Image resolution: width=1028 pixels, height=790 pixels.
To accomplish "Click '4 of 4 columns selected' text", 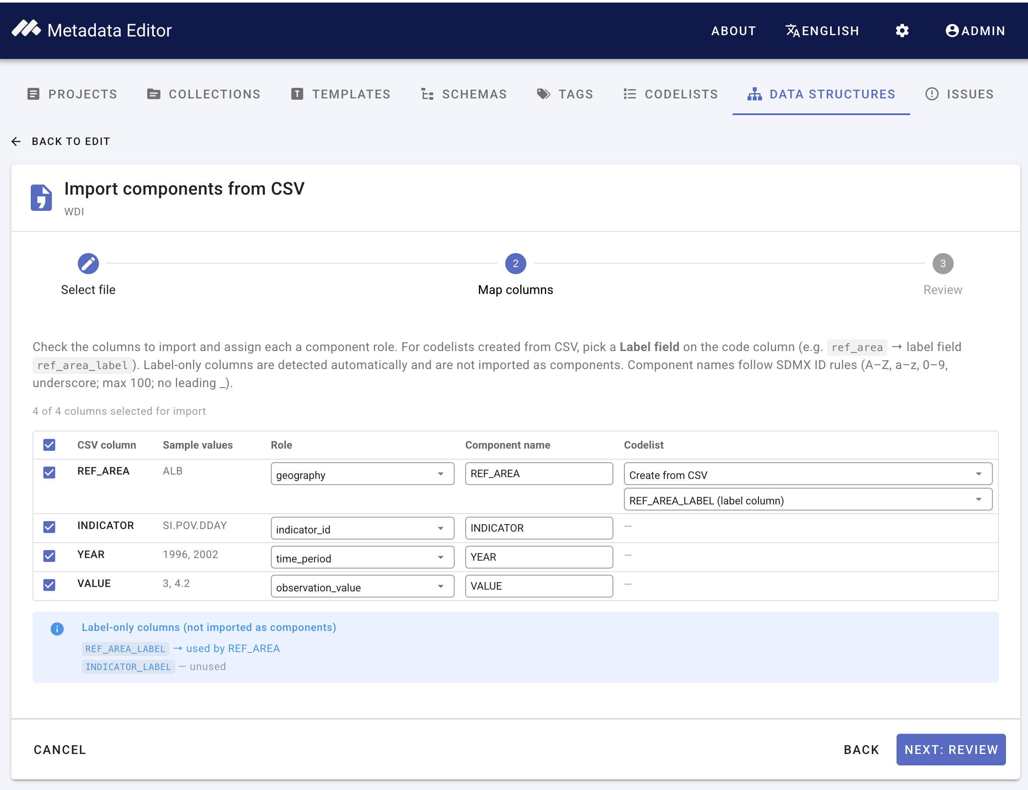I will point(119,411).
